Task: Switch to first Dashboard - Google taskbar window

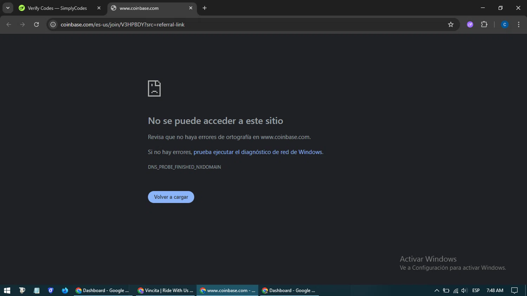Action: pos(103,290)
